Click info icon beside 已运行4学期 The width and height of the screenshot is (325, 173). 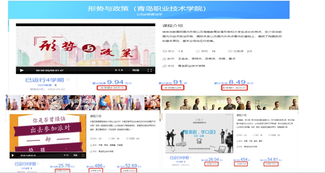pos(68,79)
